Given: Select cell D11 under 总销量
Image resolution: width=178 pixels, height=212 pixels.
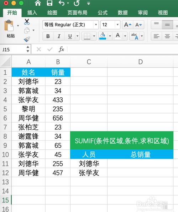Looking at the screenshot, I should coord(140,163).
